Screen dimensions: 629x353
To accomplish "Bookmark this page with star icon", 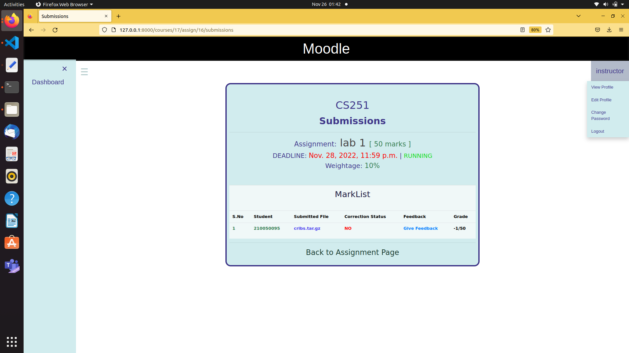I will click(x=548, y=30).
